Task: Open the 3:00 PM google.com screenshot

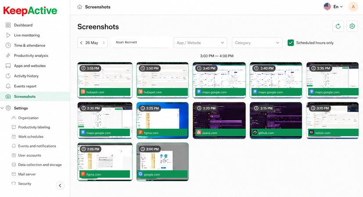Action: [x=162, y=162]
